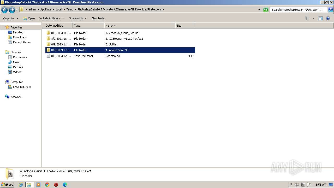Viewport: 334px width, 188px height.
Task: Click Favorites in navigation pane
Action: coord(16,27)
